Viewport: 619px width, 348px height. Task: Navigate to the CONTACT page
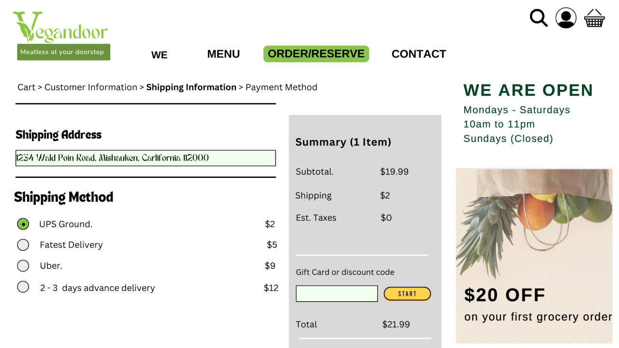(419, 54)
